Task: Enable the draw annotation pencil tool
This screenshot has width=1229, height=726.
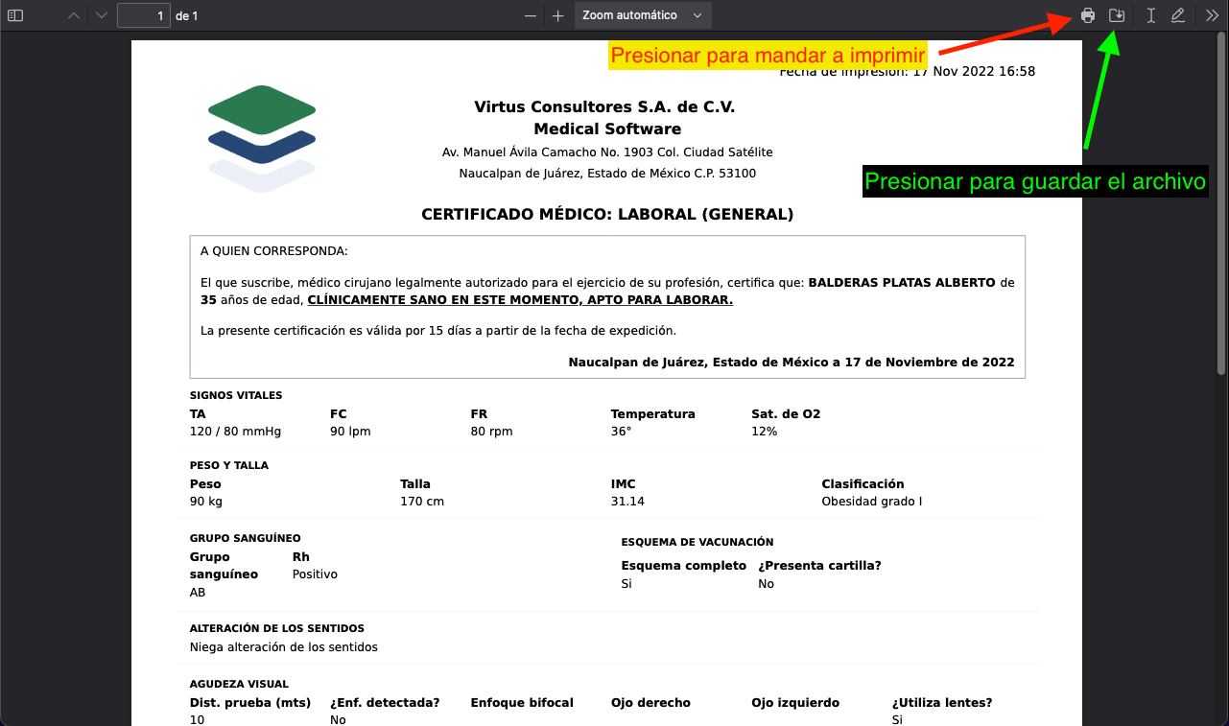Action: [x=1178, y=15]
